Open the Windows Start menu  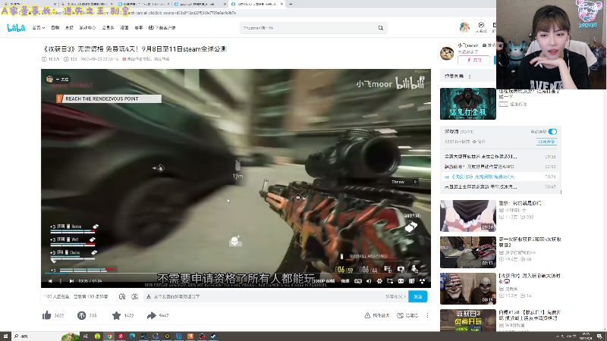pos(5,336)
